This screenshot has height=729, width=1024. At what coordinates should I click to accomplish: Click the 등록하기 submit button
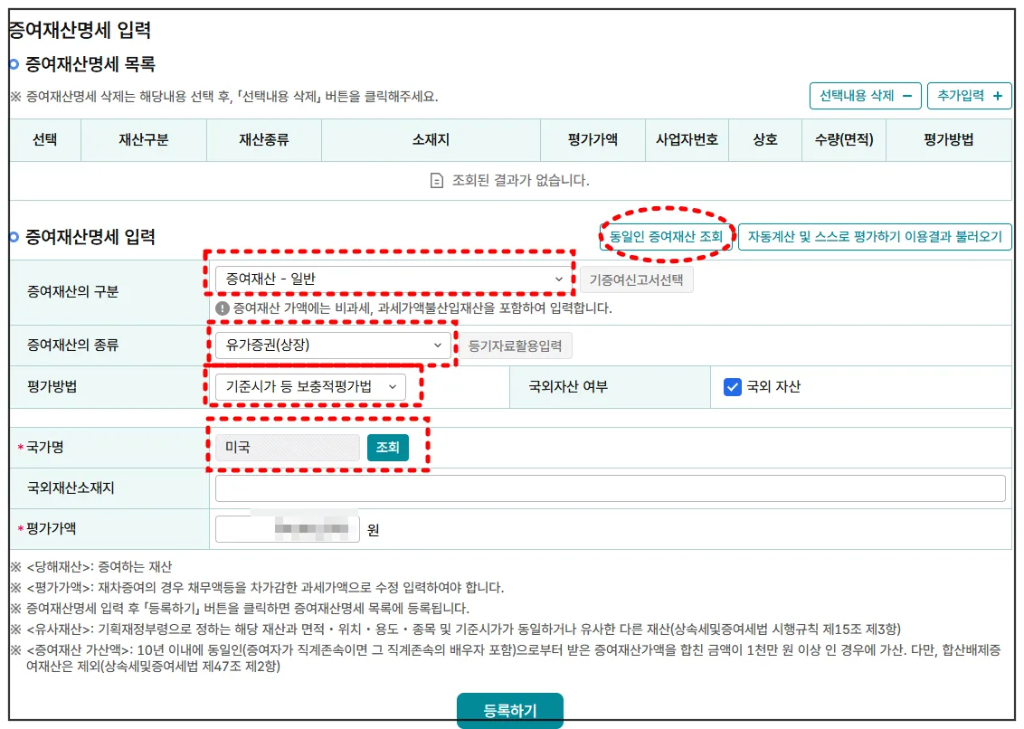tap(510, 710)
